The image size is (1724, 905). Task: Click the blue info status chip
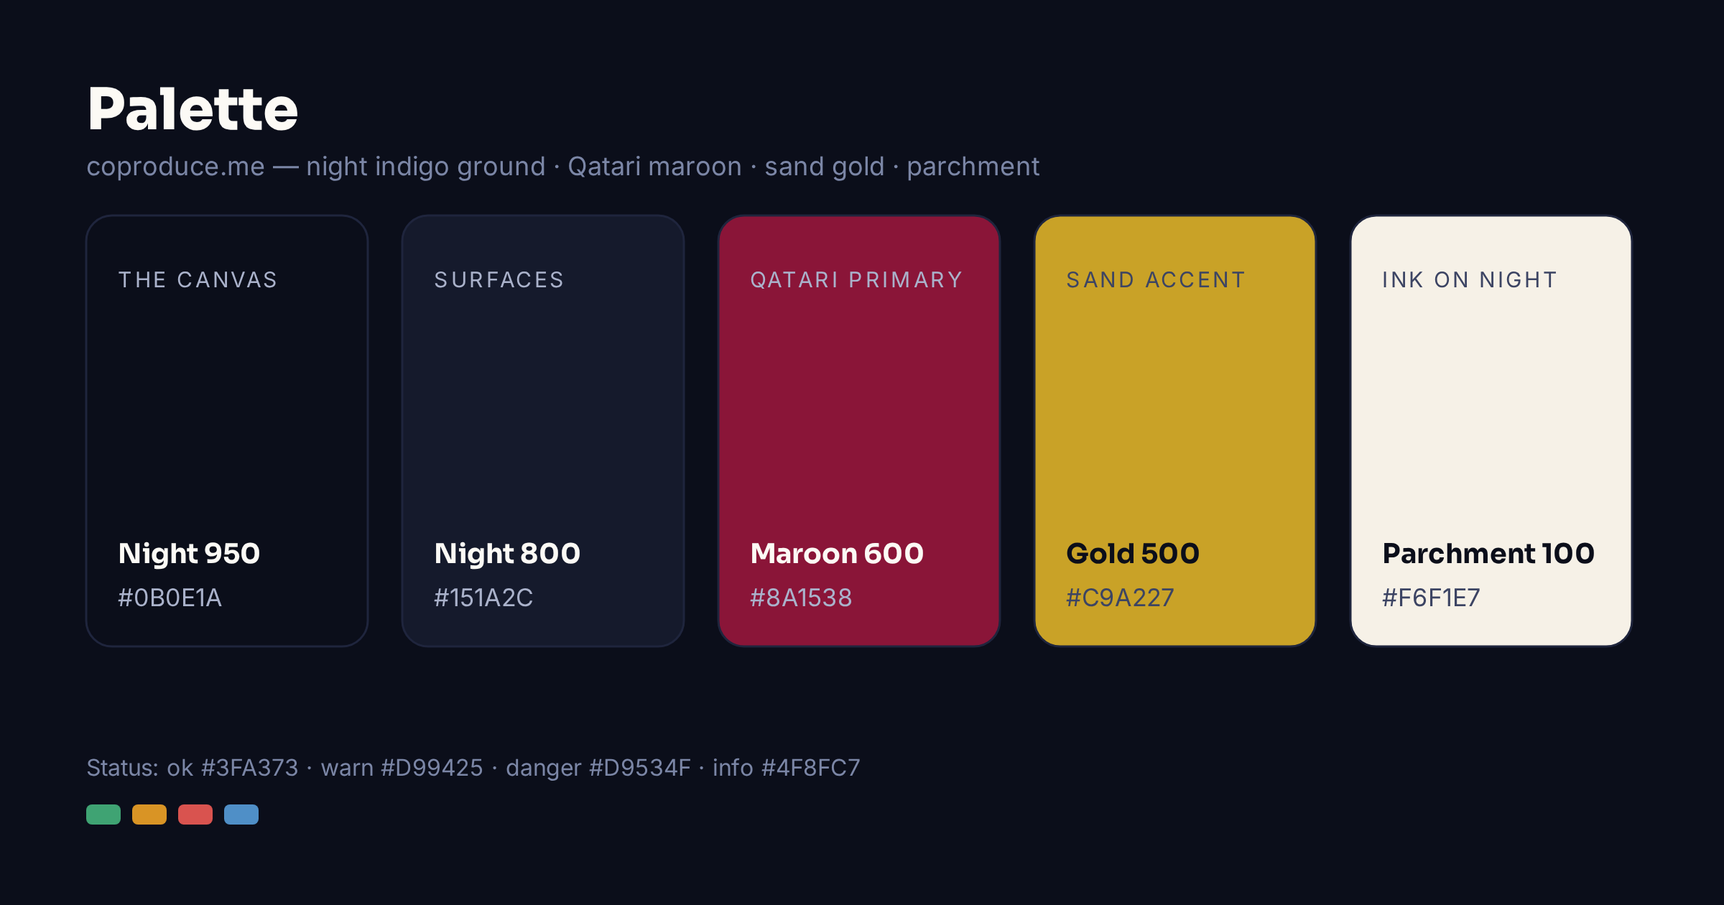coord(241,814)
